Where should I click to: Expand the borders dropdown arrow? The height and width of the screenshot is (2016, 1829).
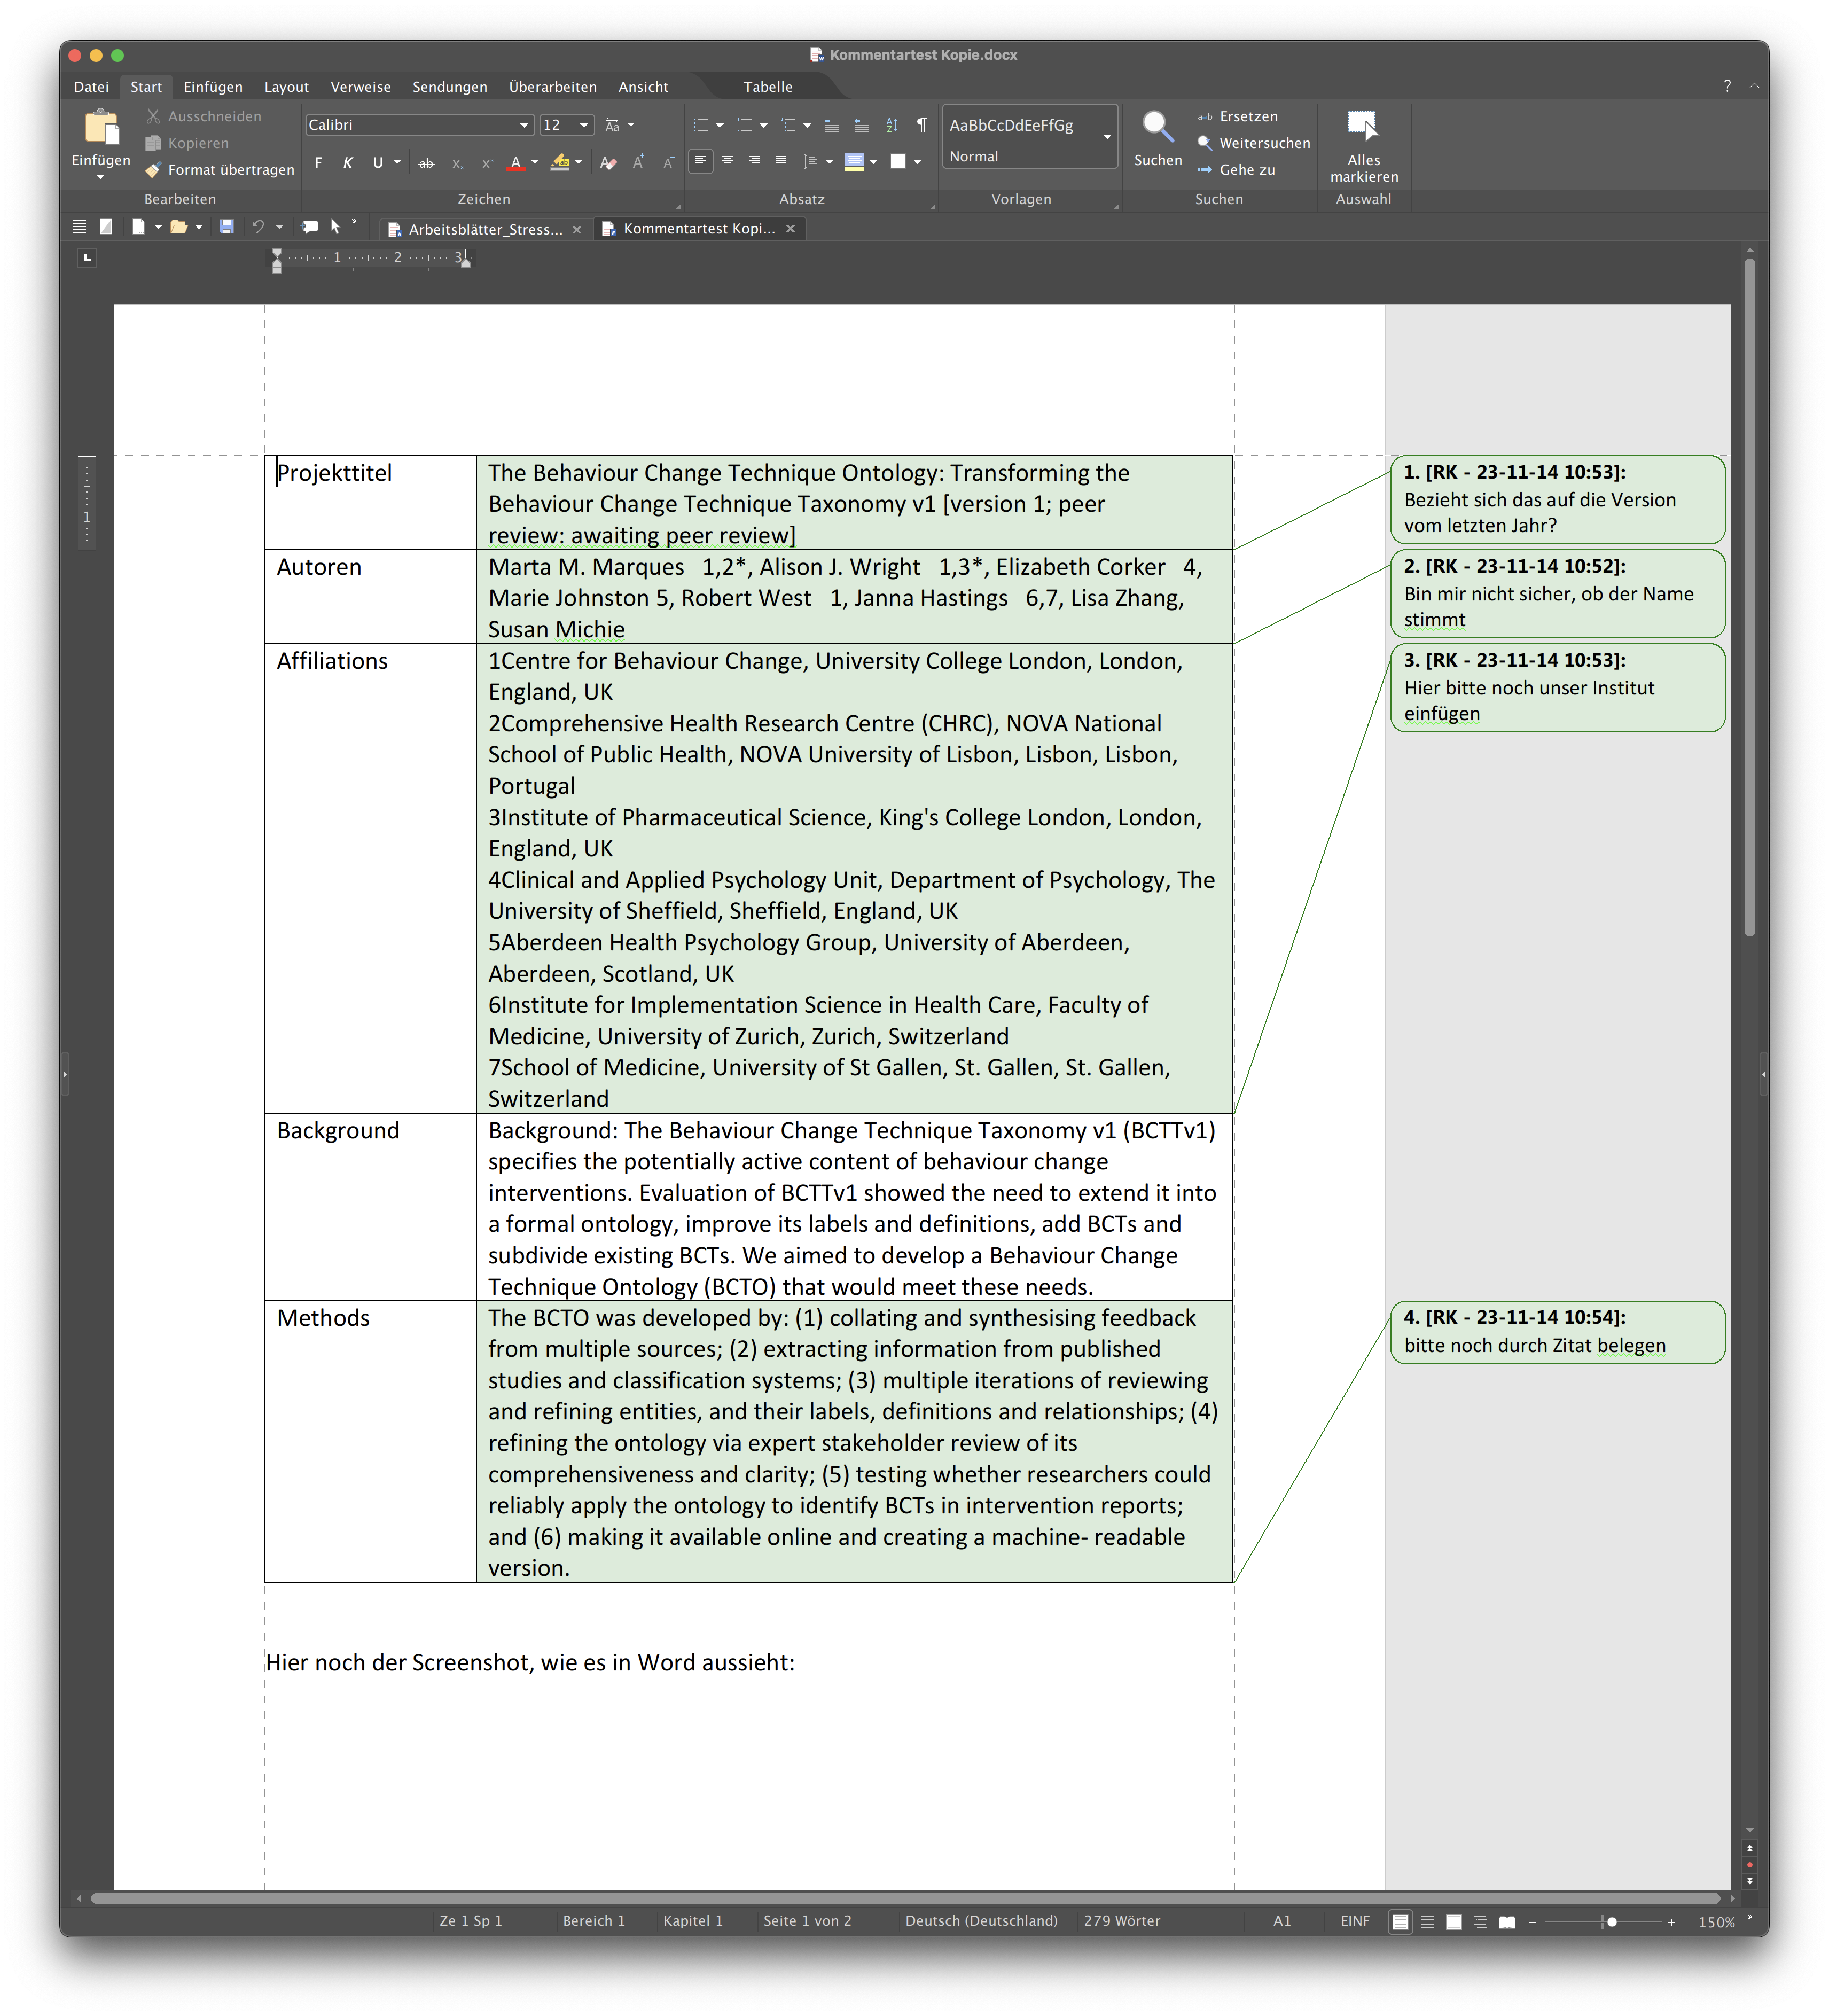[x=917, y=162]
